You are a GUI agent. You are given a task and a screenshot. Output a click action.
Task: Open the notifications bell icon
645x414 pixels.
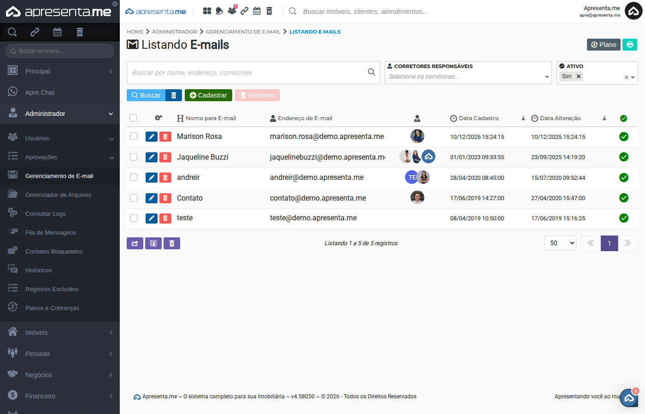click(219, 11)
